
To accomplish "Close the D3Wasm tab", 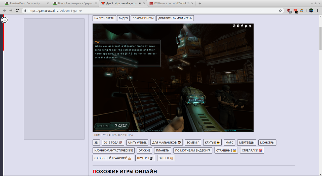I will (192, 4).
